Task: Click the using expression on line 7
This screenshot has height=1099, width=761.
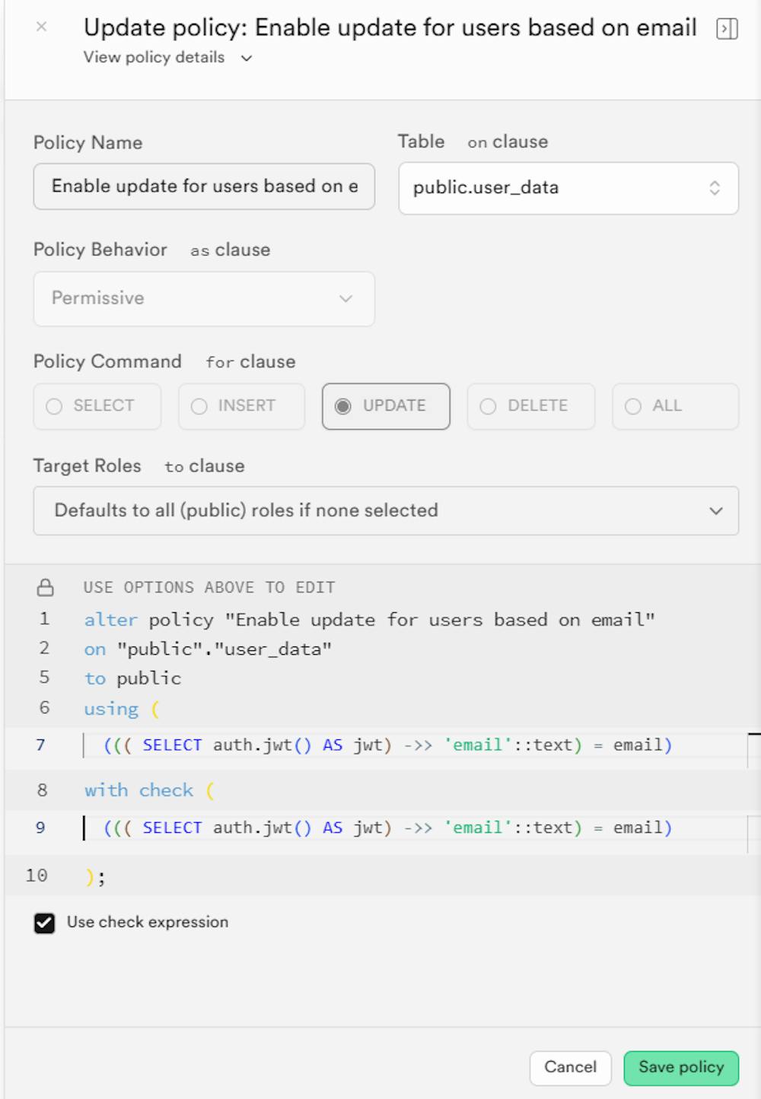Action: pyautogui.click(x=388, y=745)
